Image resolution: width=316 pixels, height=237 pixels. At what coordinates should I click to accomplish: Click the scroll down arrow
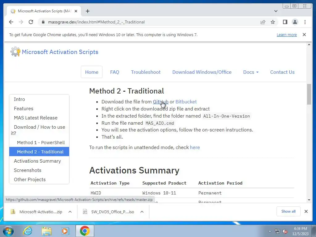309,200
